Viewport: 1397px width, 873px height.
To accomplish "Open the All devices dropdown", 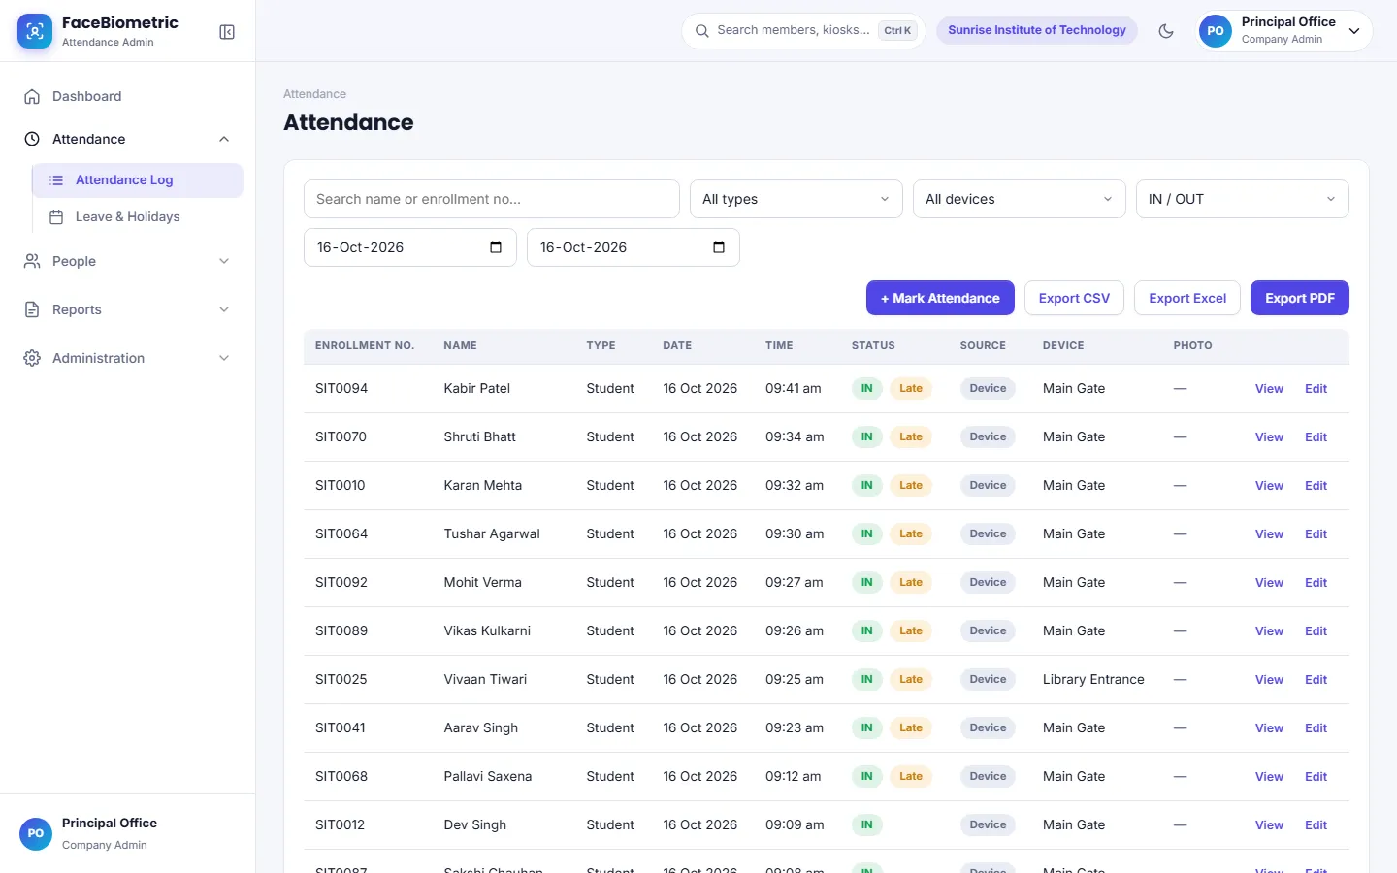I will [x=1020, y=199].
